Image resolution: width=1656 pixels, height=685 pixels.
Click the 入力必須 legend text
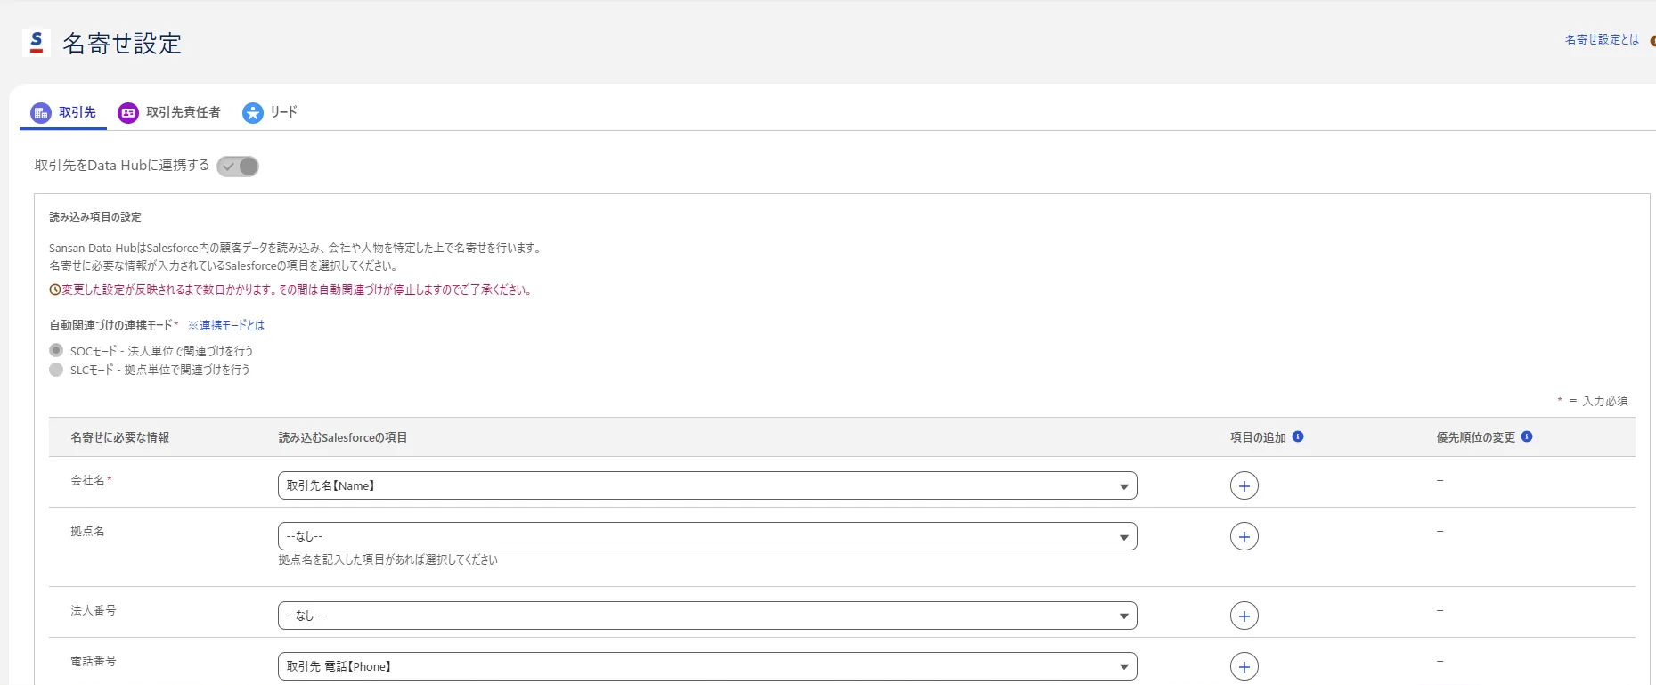(1605, 401)
